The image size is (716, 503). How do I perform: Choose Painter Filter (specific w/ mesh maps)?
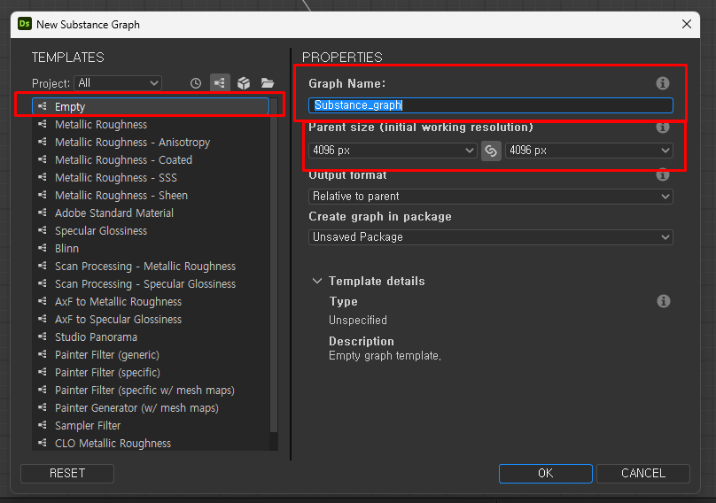pyautogui.click(x=151, y=391)
